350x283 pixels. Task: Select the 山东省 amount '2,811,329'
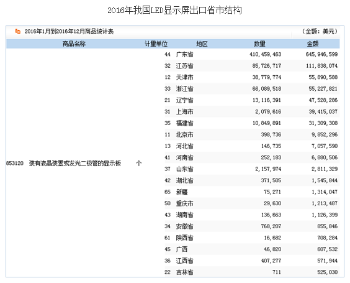325,169
